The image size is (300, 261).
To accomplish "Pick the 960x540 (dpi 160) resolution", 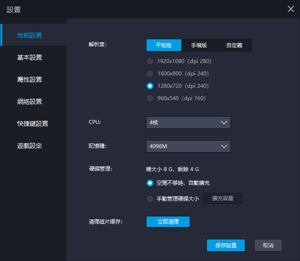I will [150, 98].
